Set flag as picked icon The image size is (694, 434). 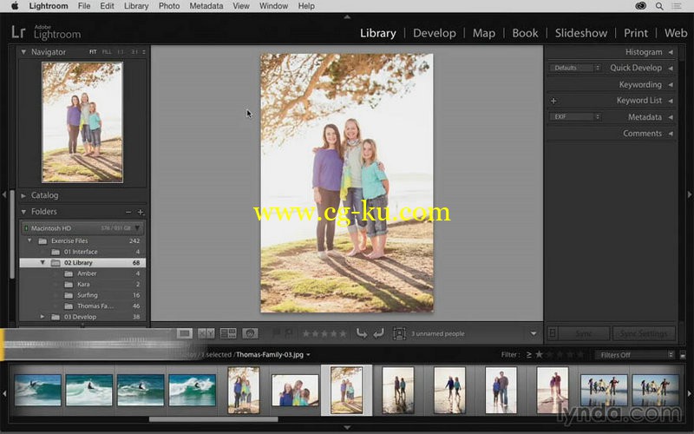277,333
